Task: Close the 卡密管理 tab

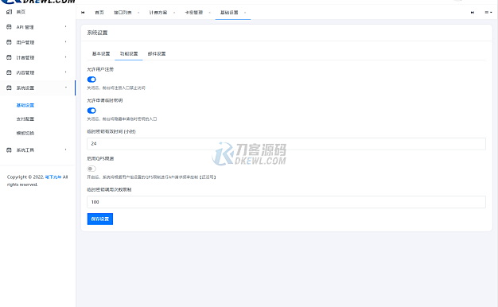Action: 209,13
